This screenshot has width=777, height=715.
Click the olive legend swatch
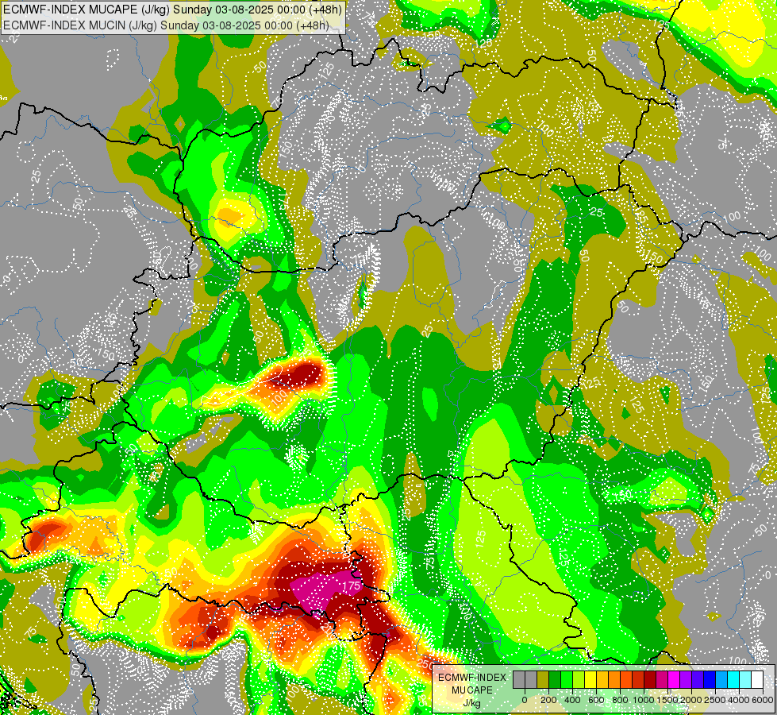[x=543, y=679]
